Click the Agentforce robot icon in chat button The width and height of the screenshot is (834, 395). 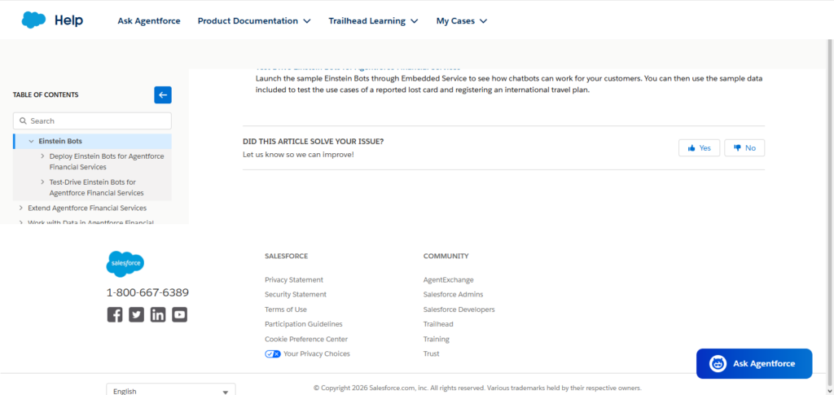[x=718, y=363]
